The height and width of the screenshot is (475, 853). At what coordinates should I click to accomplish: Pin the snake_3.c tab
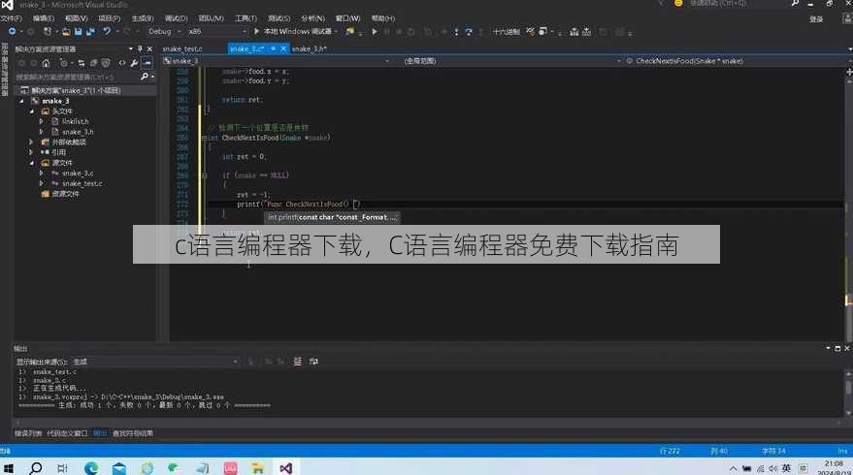(x=273, y=48)
